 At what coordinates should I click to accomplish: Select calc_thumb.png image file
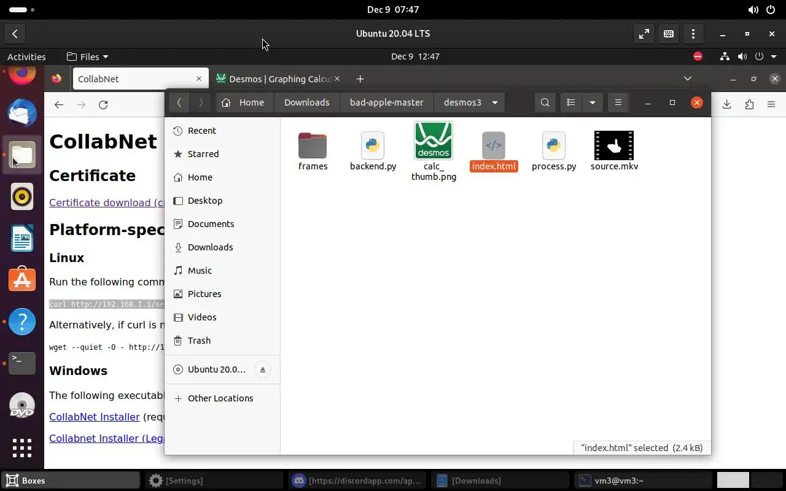(x=434, y=152)
